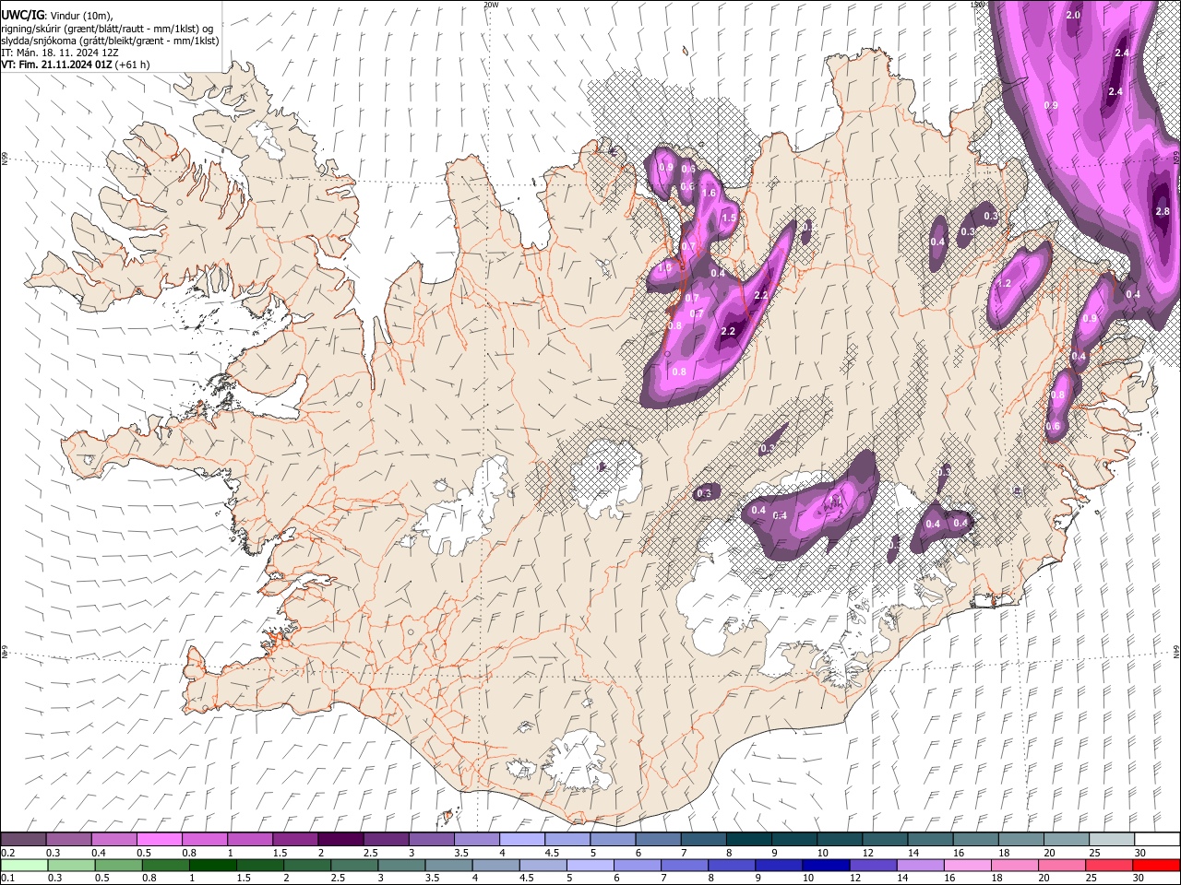
Task: Click the 2.8 snowfall value on the map
Action: [x=1163, y=211]
